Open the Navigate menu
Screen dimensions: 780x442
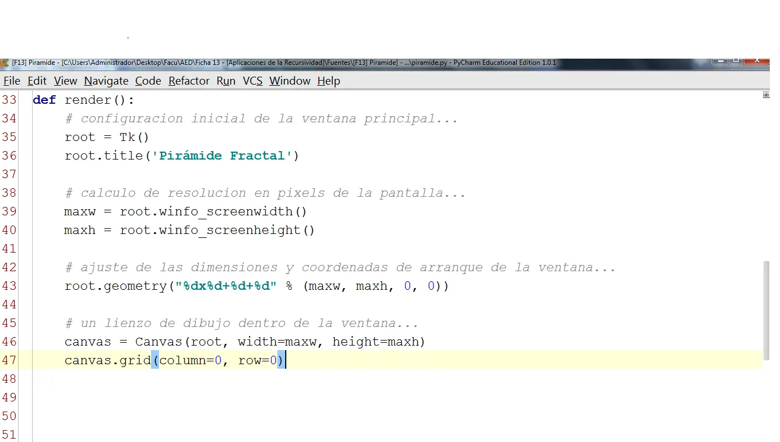click(106, 81)
